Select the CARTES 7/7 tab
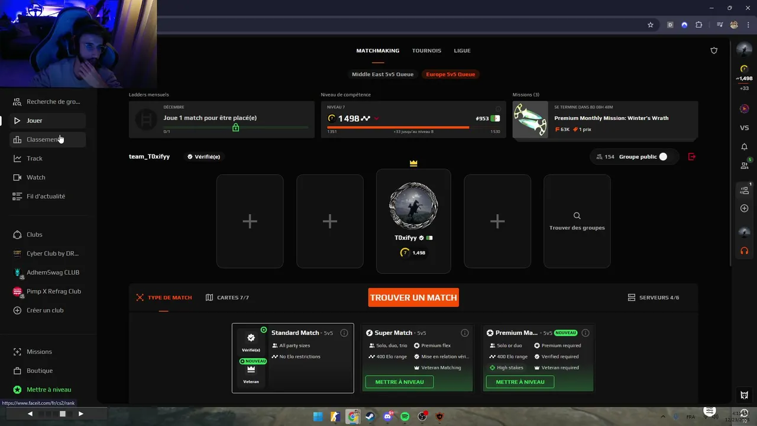This screenshot has height=426, width=757. 227,298
